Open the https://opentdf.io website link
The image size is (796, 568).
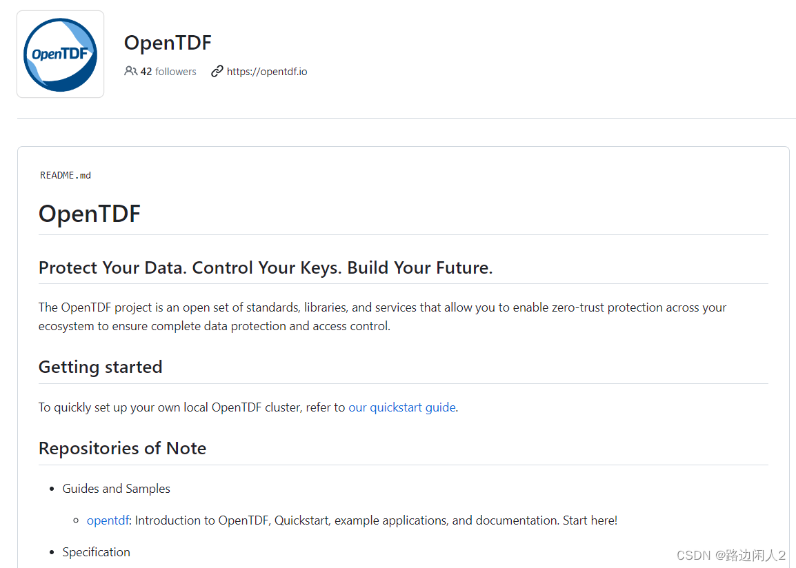[267, 71]
